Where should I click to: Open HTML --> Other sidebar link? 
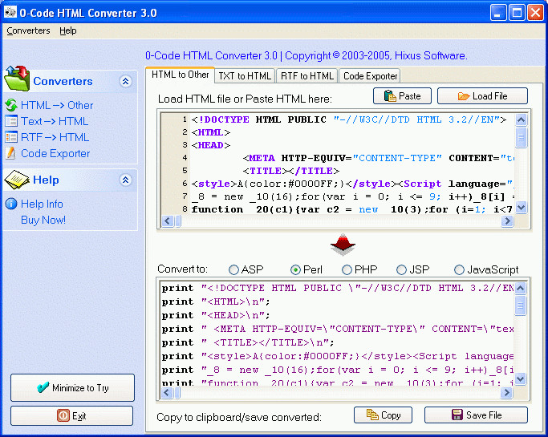point(57,105)
